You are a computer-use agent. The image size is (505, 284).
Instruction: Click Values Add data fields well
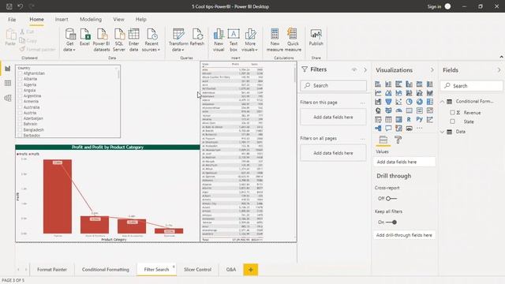[x=405, y=162]
